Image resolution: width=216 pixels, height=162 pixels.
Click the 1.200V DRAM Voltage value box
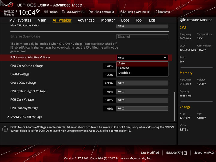pos(109,75)
